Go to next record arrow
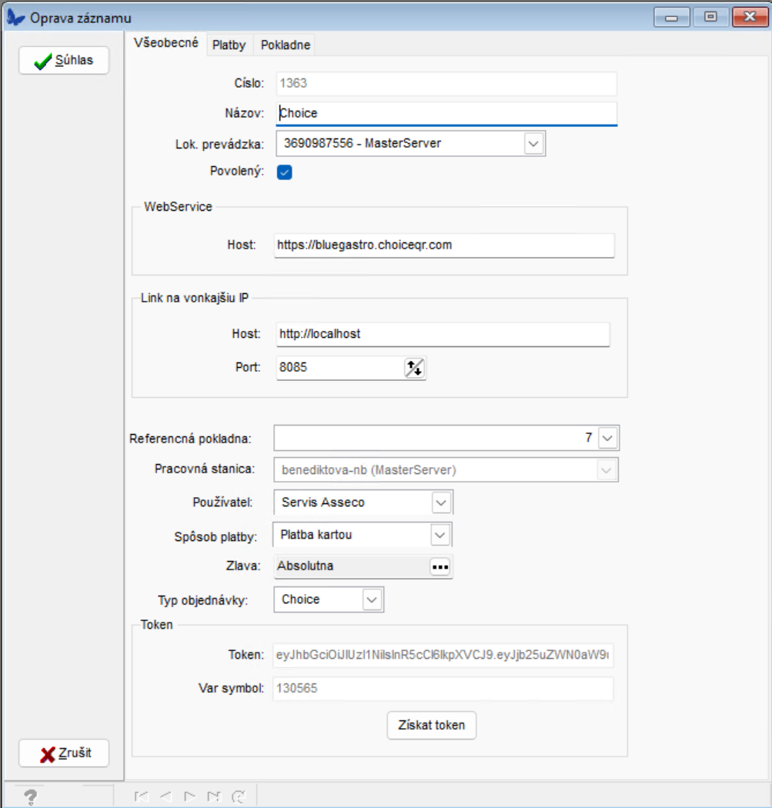This screenshot has width=772, height=808. point(189,796)
